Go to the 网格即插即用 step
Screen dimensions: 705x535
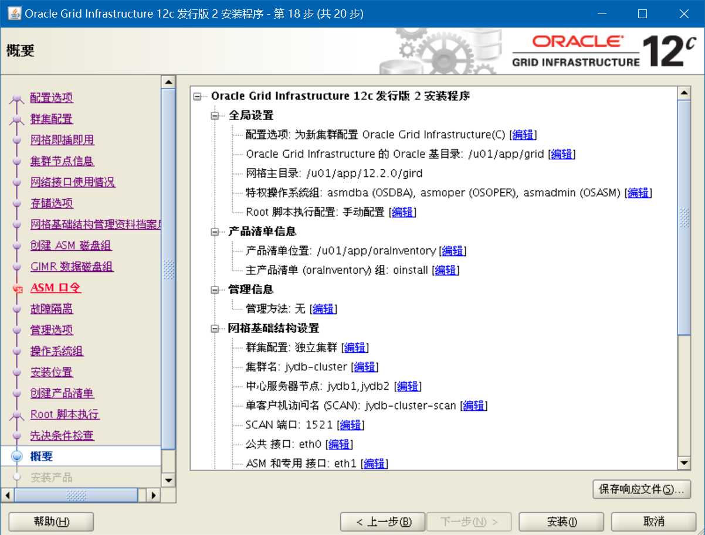(x=62, y=140)
